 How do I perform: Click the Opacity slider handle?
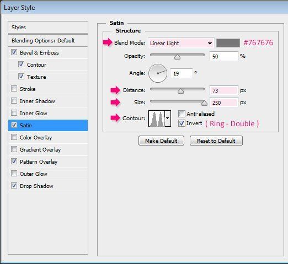coord(177,57)
